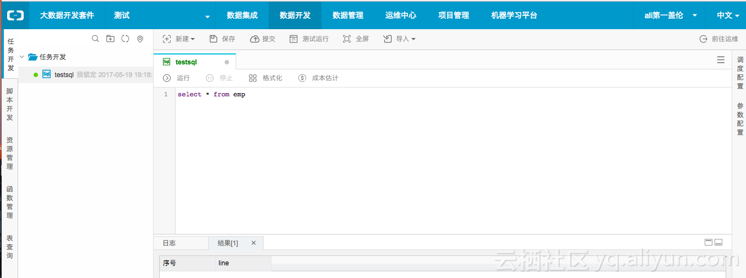The height and width of the screenshot is (278, 746).
Task: Save with the 保存 button
Action: click(x=222, y=39)
